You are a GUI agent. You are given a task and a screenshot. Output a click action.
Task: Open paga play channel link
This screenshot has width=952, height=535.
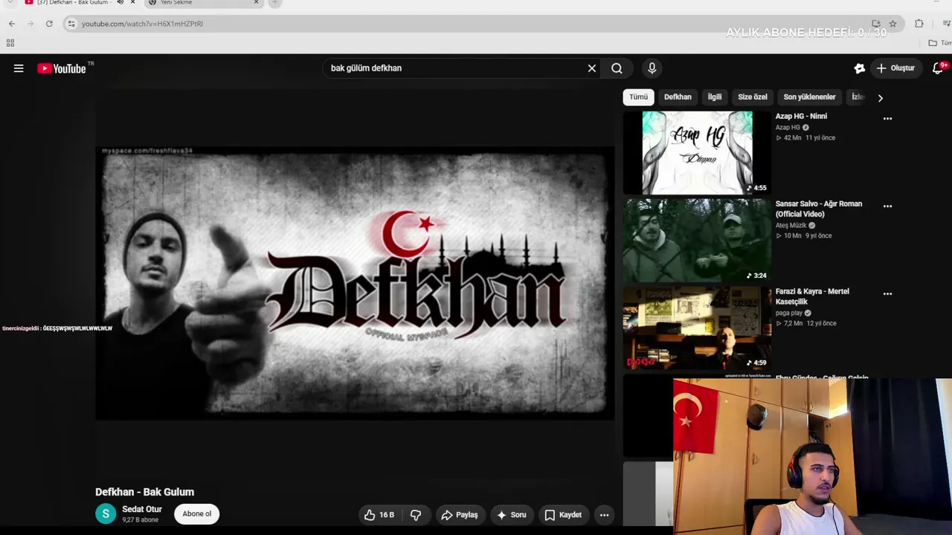coord(789,314)
